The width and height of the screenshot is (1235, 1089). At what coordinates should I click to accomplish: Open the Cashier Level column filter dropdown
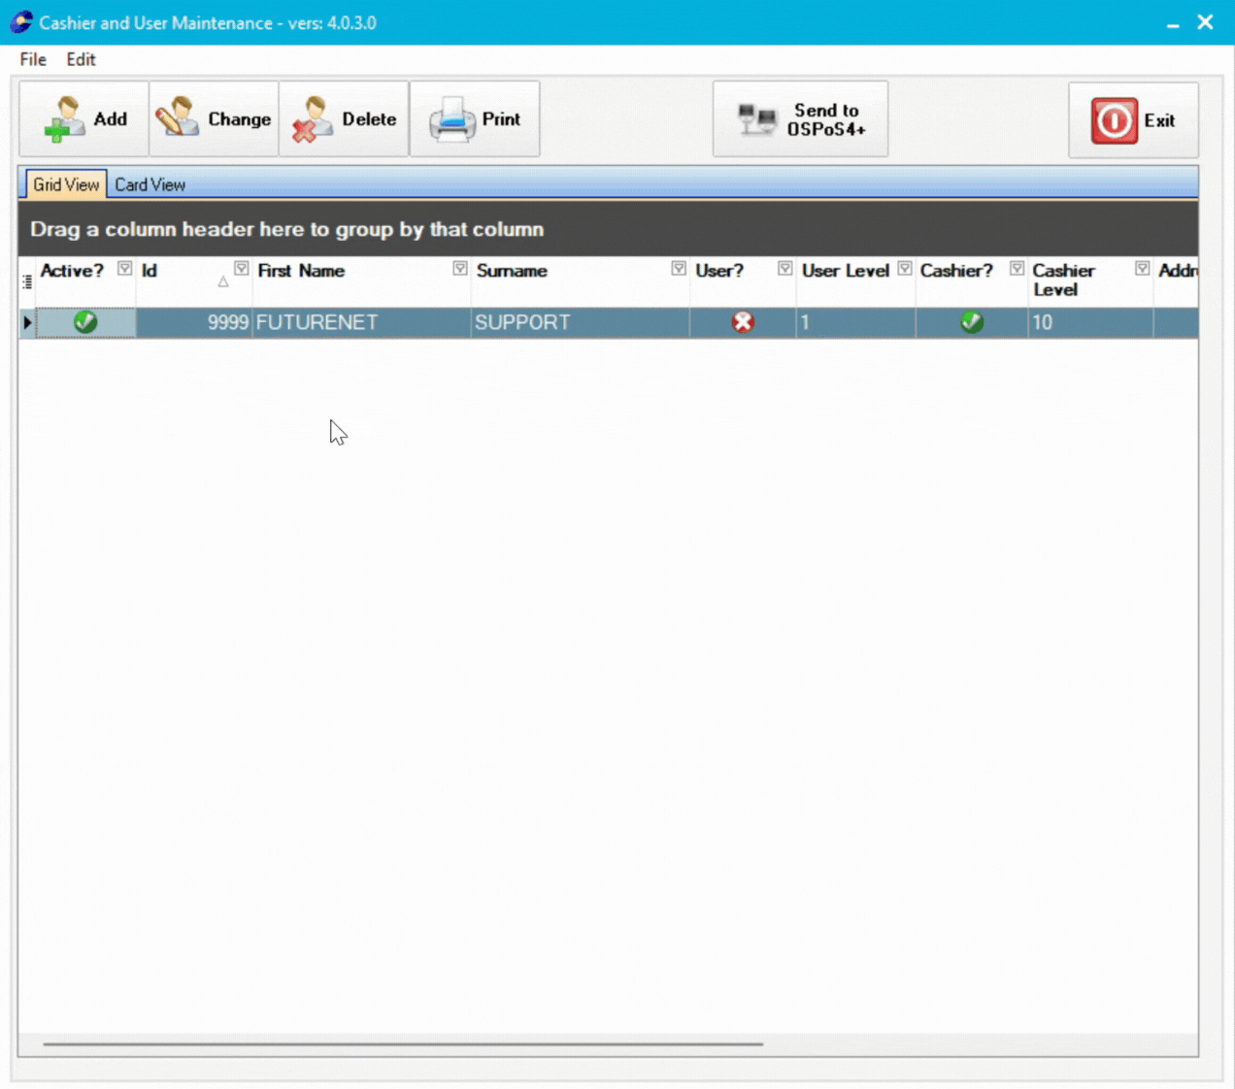pyautogui.click(x=1143, y=269)
